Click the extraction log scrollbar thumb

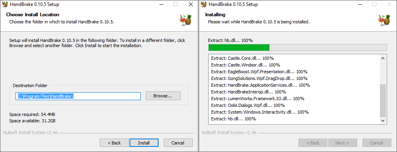pos(383,101)
